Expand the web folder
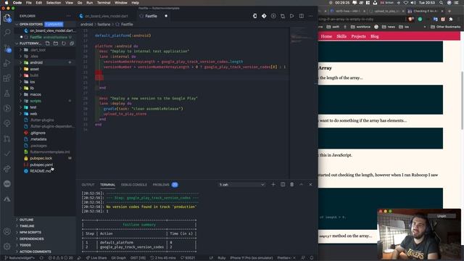This screenshot has height=261, width=464. 33,114
